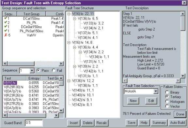Screen dimensions: 188x128
Task: Click the Recalc button
Action: point(102,123)
